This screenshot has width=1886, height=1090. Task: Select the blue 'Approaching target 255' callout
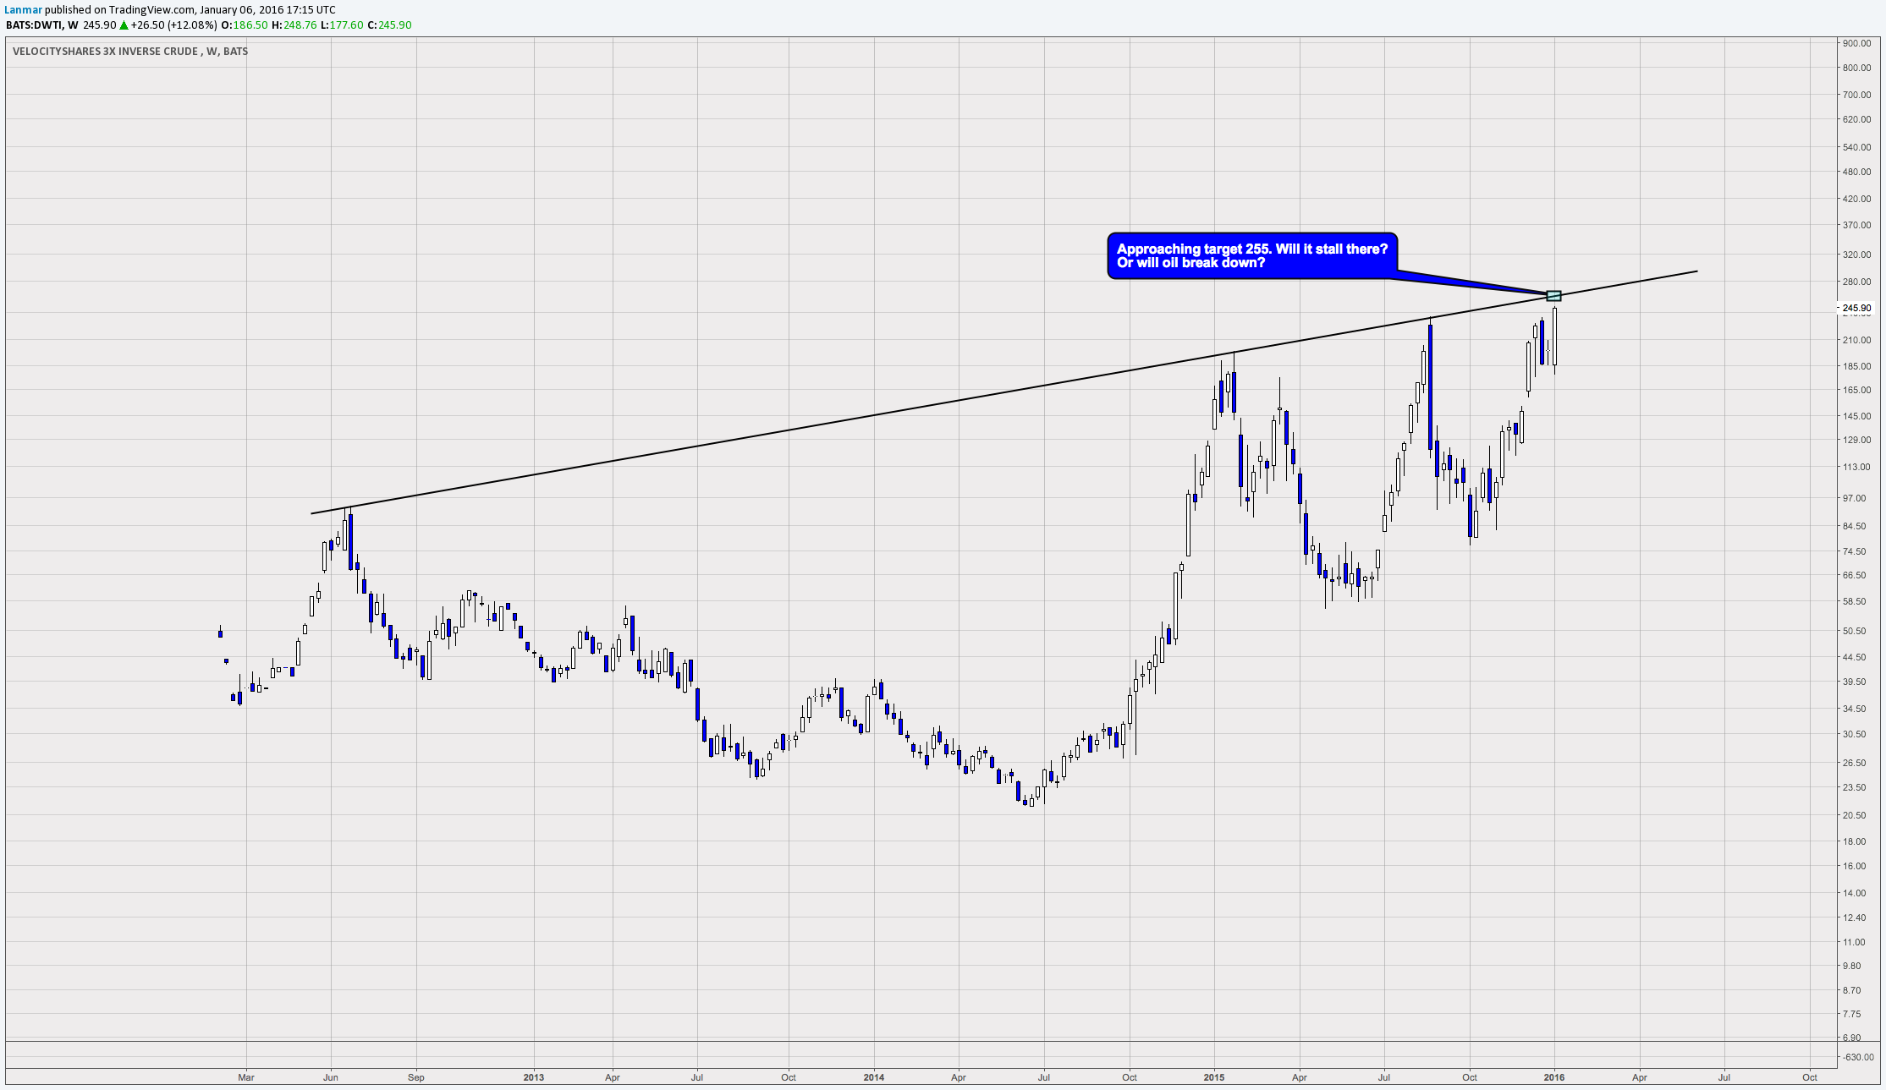pyautogui.click(x=1252, y=256)
